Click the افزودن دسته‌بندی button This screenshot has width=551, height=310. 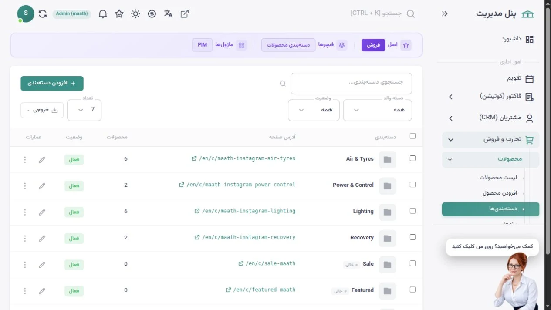(52, 83)
